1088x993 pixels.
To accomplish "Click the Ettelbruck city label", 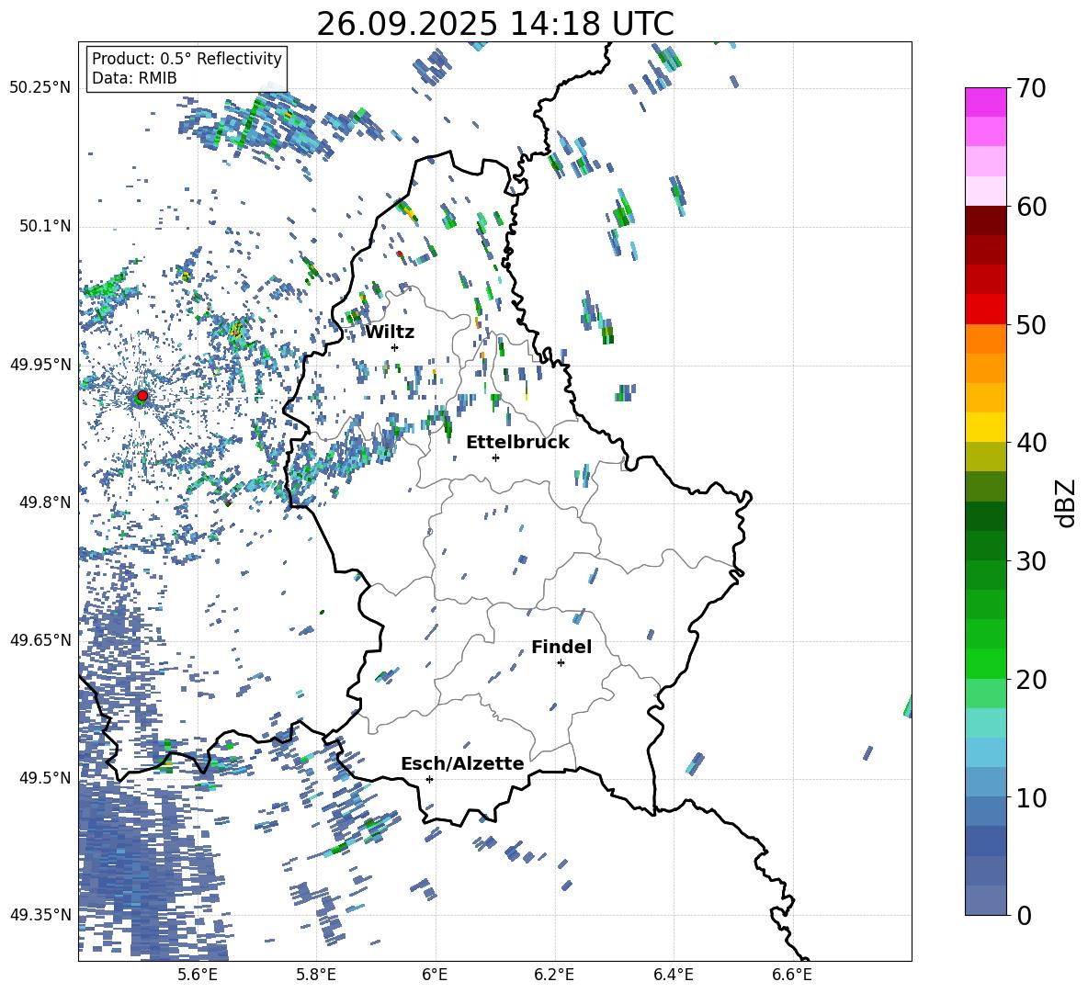I will tap(517, 443).
